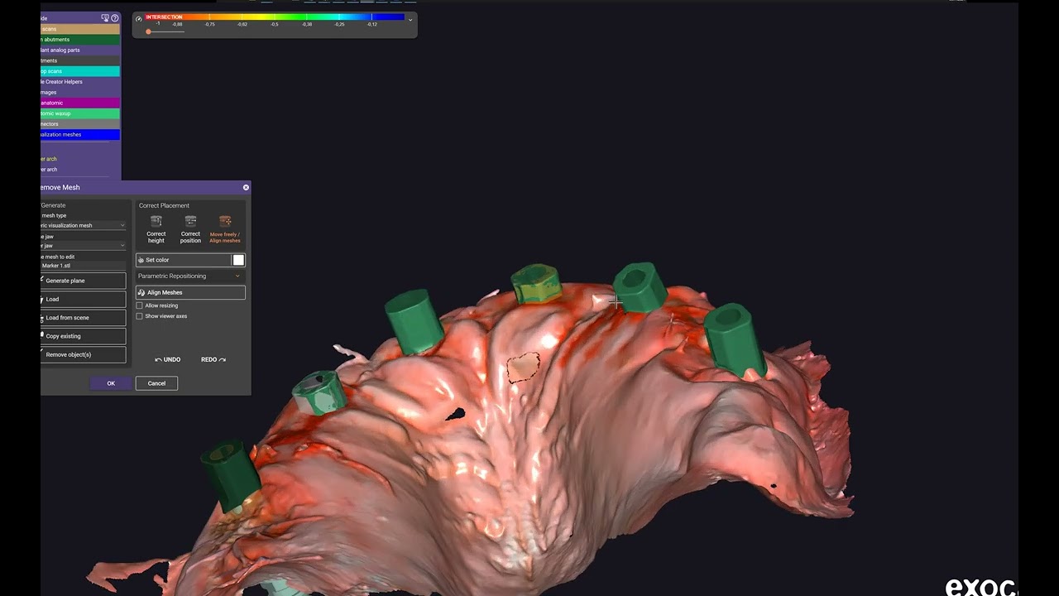Click the Correct Placement heading
Screen dimensions: 1059x596
point(164,205)
